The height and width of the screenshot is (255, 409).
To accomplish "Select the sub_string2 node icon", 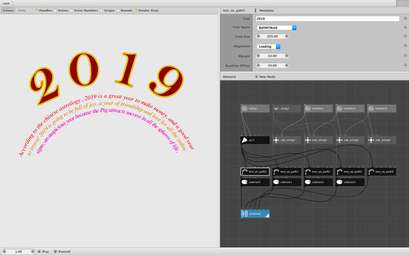I will (x=308, y=140).
